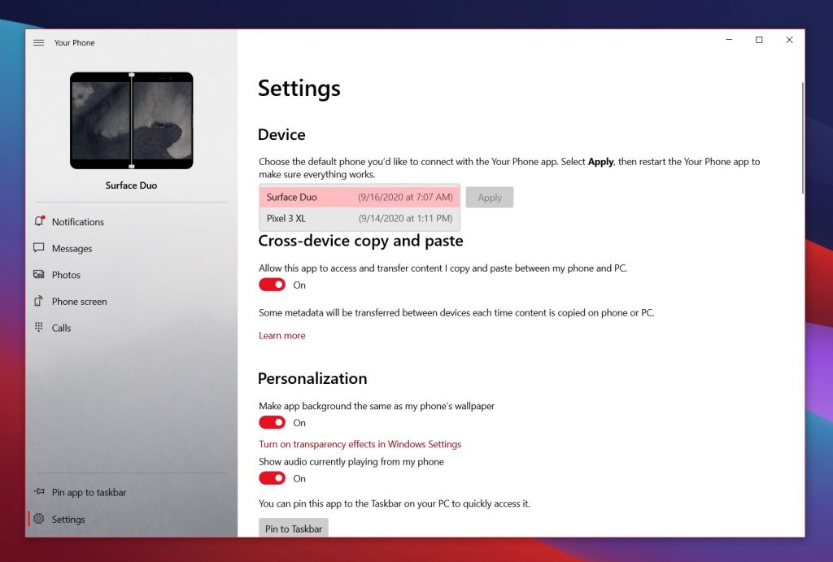This screenshot has height=562, width=833.
Task: Select Settings in the sidebar
Action: pos(131,519)
